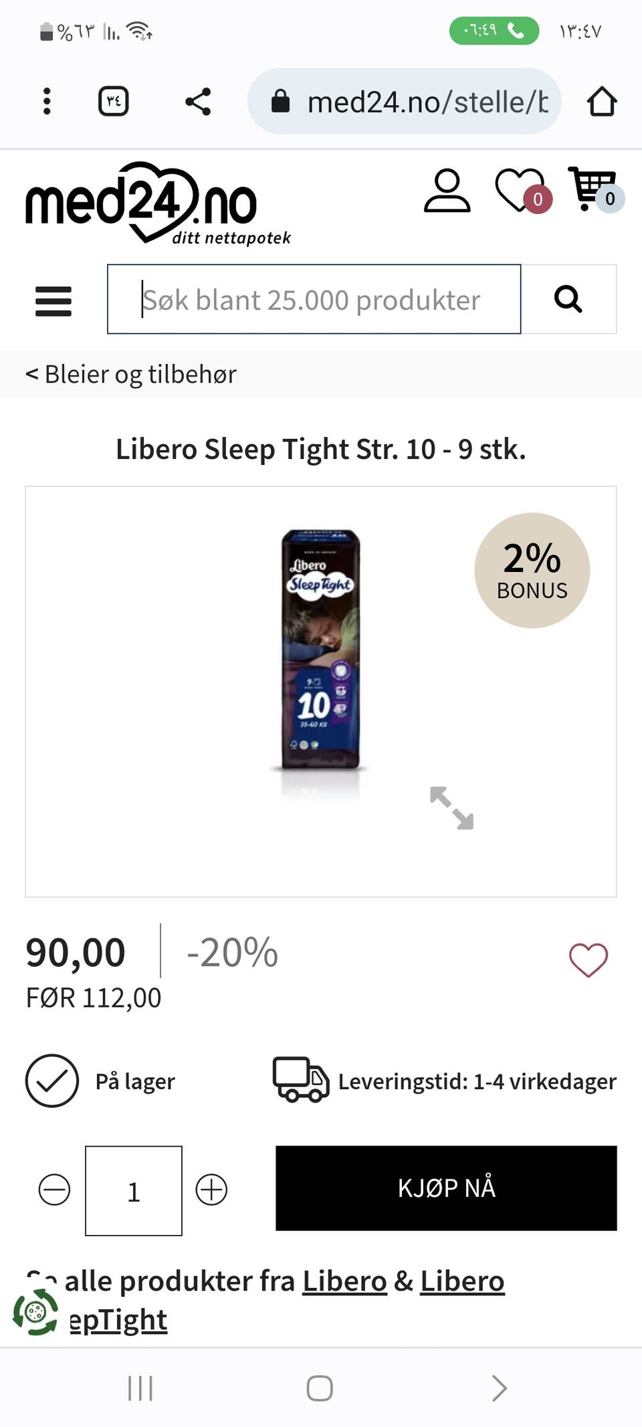Open browser tabs switcher showing tab count
This screenshot has height=1427, width=642.
[114, 101]
